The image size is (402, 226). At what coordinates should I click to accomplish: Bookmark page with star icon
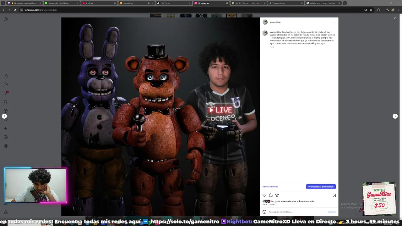coord(371,10)
